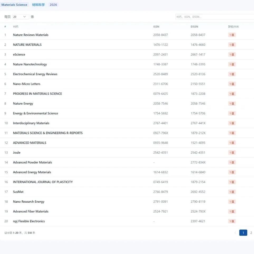Click the ISSN column header
This screenshot has width=254, height=254.
click(x=156, y=27)
